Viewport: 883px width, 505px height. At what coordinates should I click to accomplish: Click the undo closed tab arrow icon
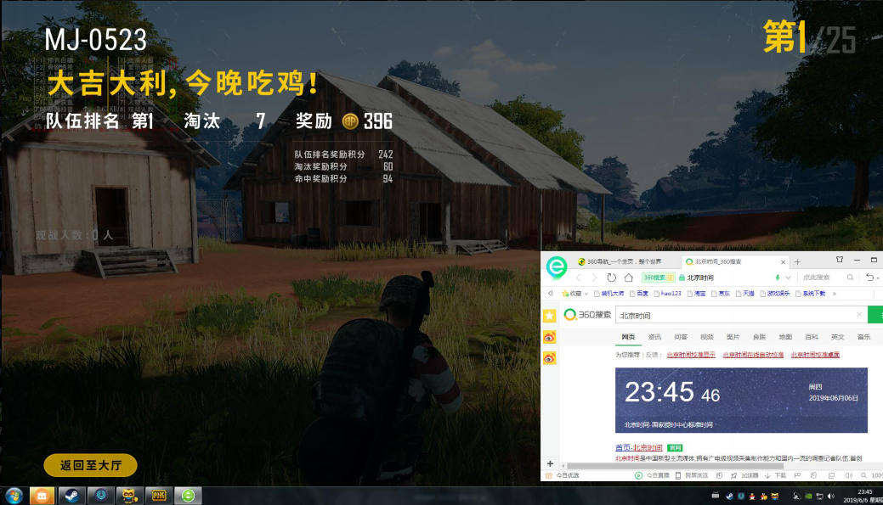point(870,278)
